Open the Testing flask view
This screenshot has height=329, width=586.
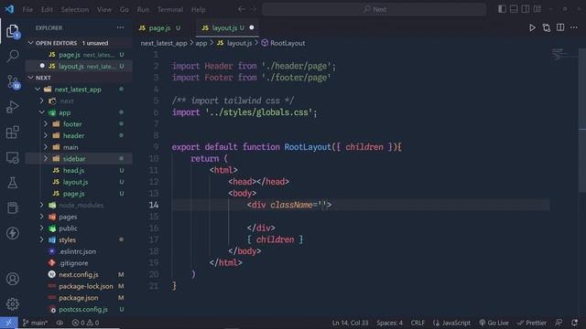click(12, 183)
